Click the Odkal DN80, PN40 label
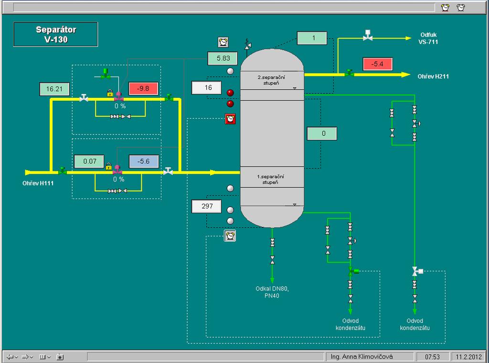489x363 pixels. coord(272,292)
